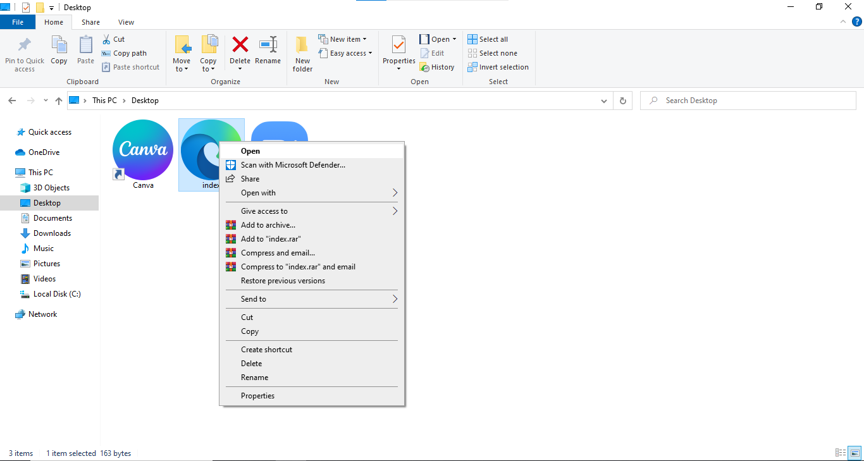Screen dimensions: 864x461
Task: Switch to the View ribbon tab
Action: coord(126,22)
